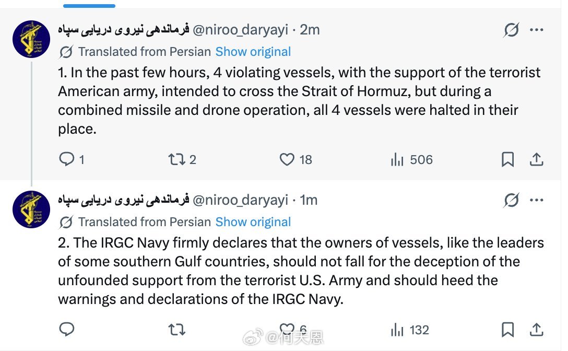The width and height of the screenshot is (568, 351).
Task: Bookmark the second tweet
Action: pos(507,330)
